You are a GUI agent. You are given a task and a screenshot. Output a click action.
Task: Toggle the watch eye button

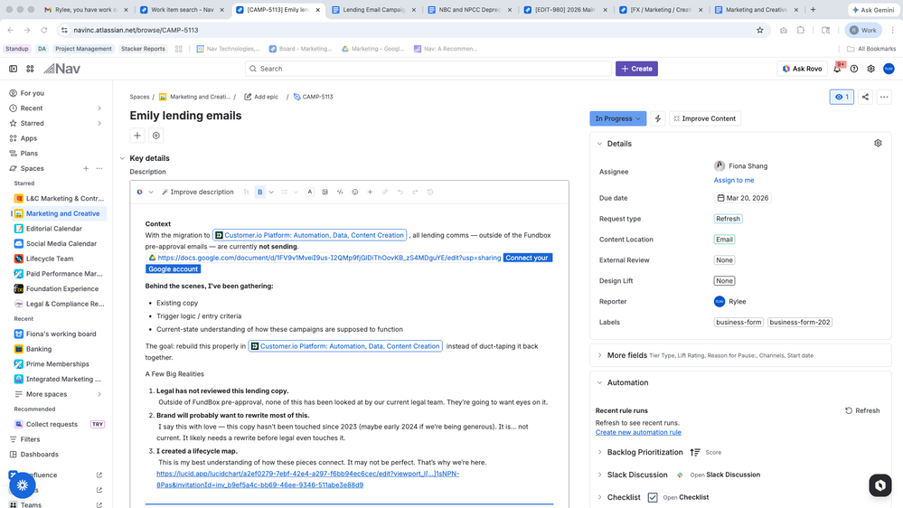pyautogui.click(x=842, y=97)
